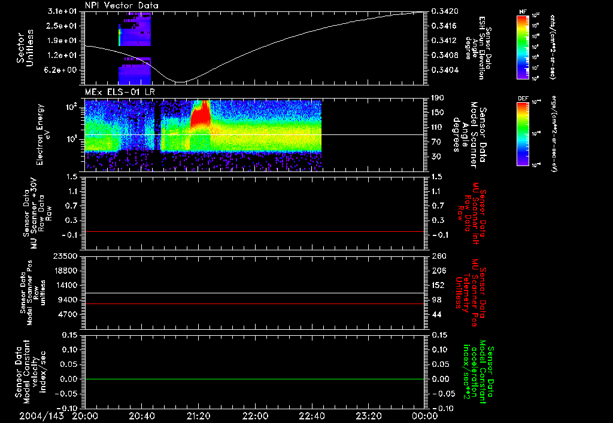
Task: Click the 98 telemetry tick value
Action: 436,300
